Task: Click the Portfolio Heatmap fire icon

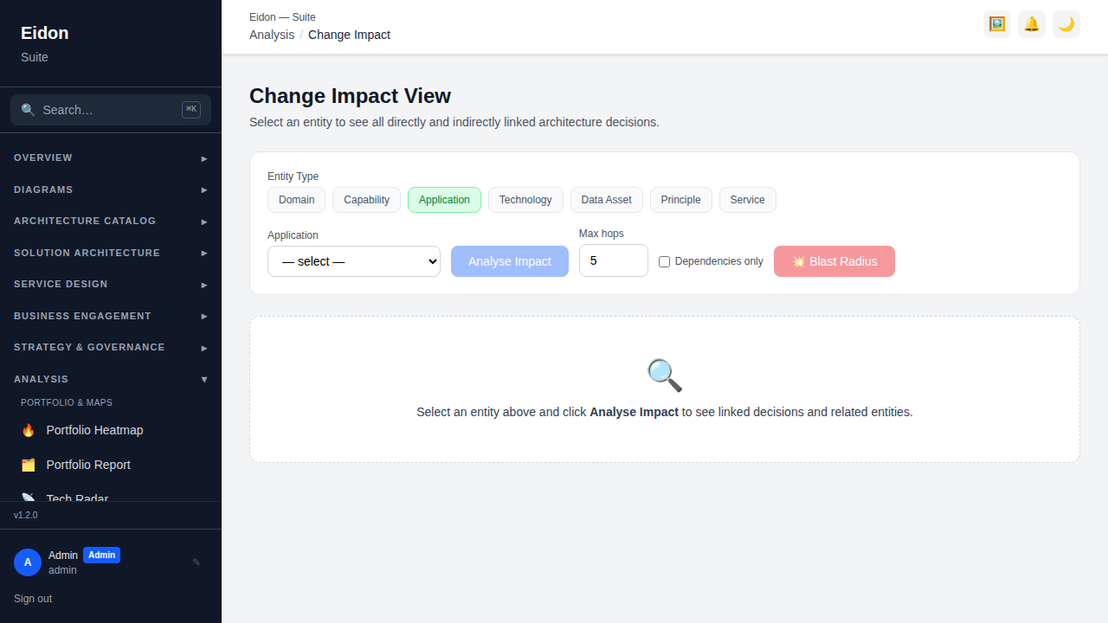Action: pyautogui.click(x=29, y=430)
